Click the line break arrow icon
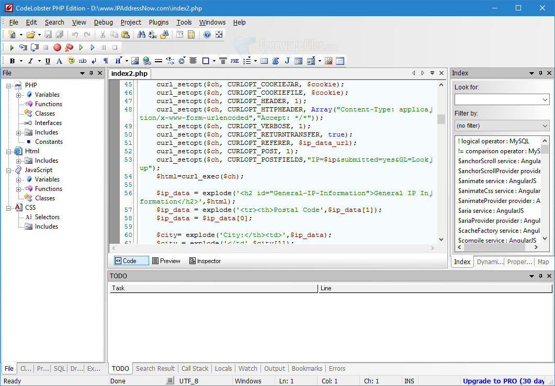The image size is (555, 386). (x=94, y=61)
